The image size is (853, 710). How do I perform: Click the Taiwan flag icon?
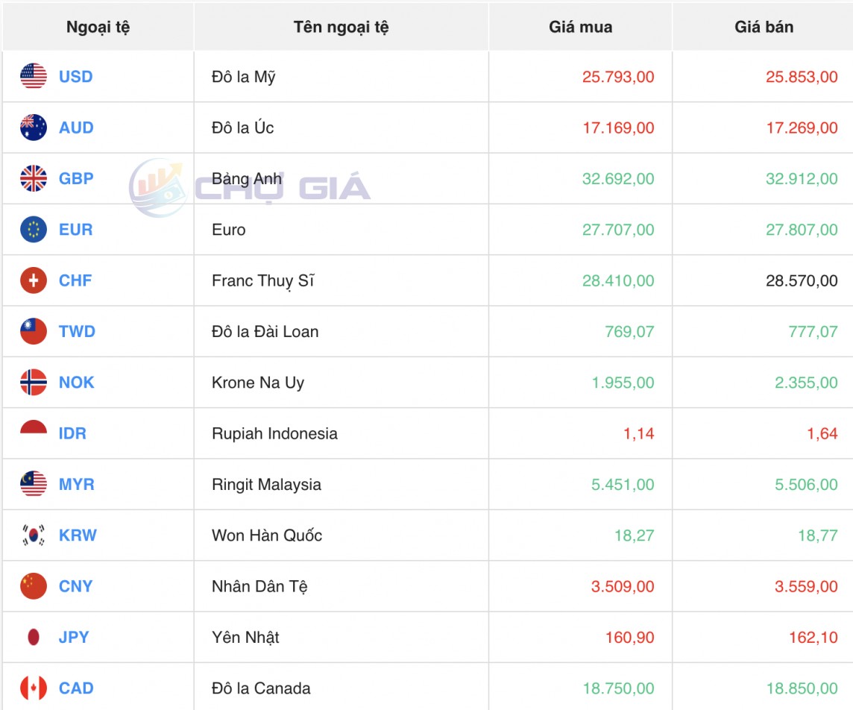coord(34,332)
